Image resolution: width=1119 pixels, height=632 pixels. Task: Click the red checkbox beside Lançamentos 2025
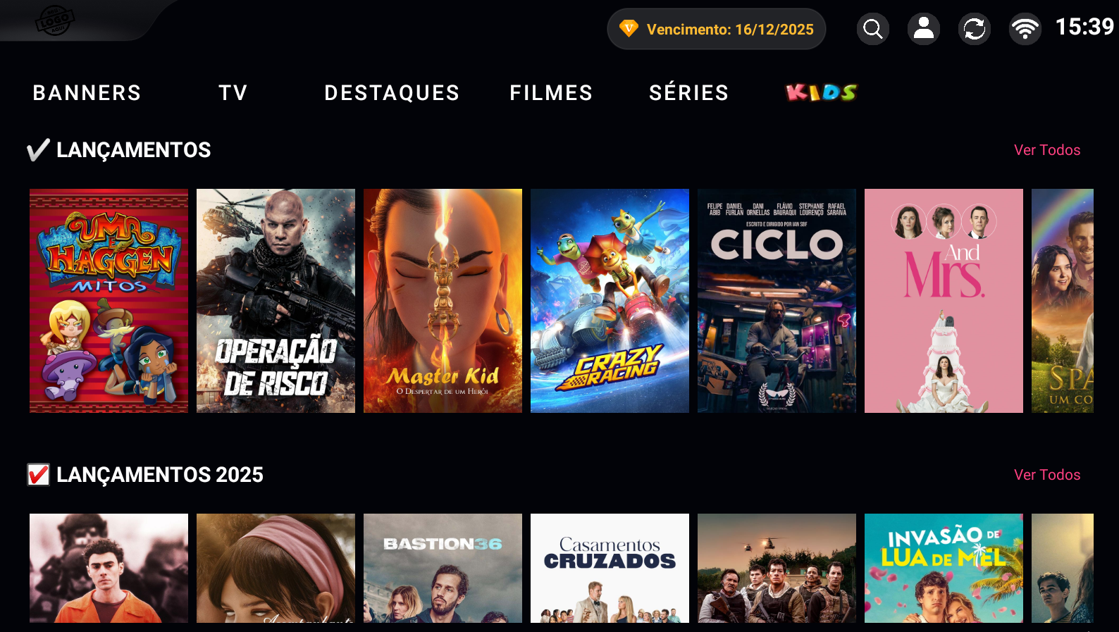click(38, 475)
